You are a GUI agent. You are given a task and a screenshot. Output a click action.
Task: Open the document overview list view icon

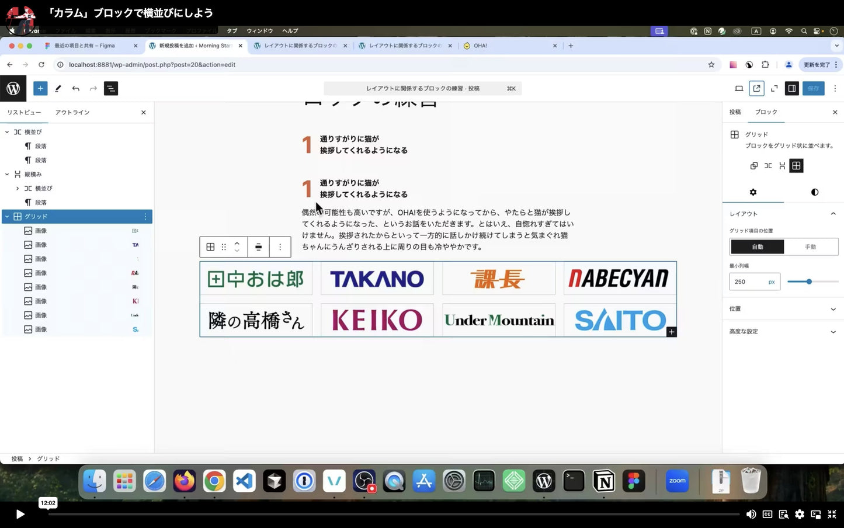[110, 88]
